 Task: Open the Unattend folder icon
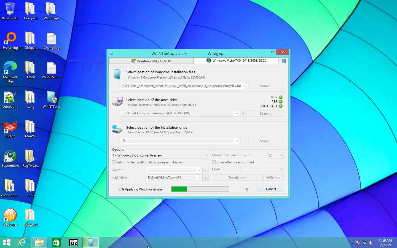tap(31, 217)
